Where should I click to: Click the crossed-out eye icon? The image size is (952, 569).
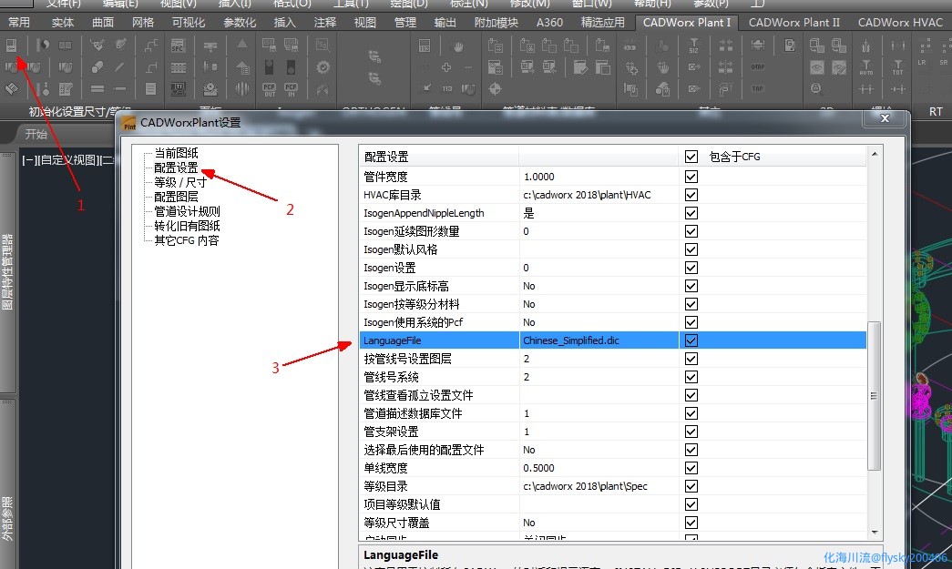[x=839, y=67]
